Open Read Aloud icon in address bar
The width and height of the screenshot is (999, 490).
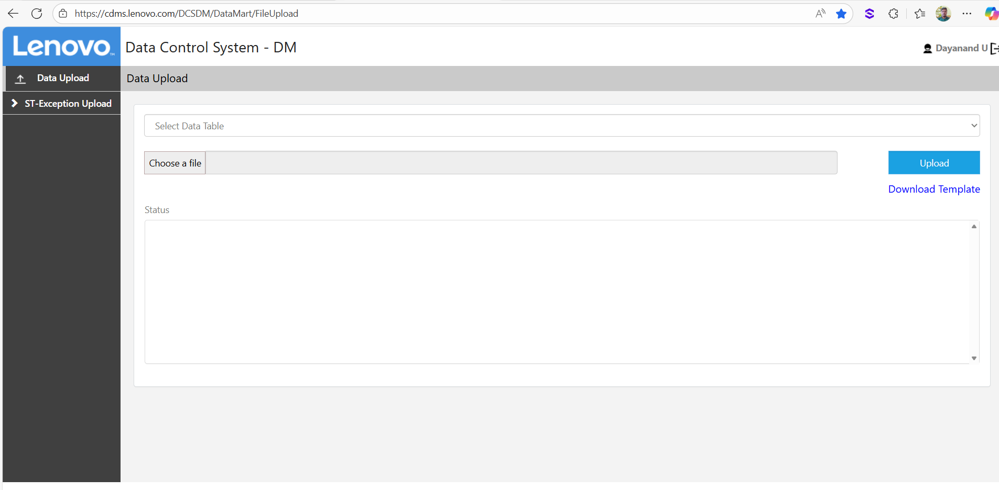pos(820,14)
